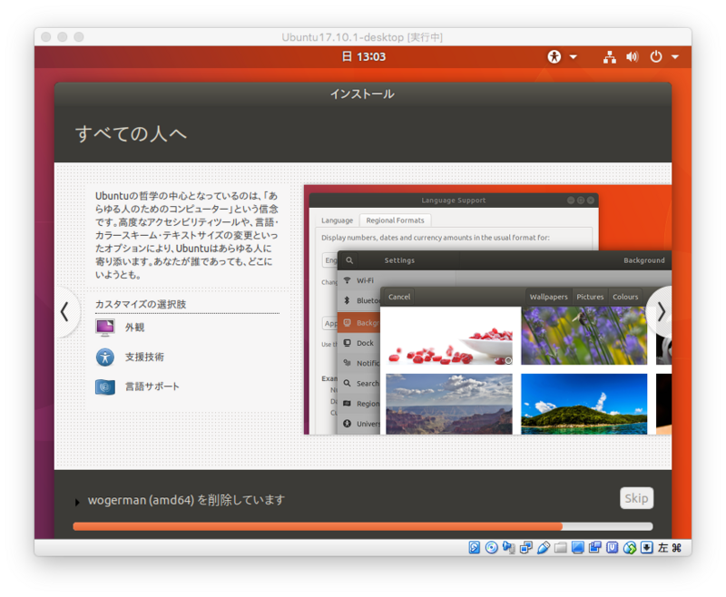Open the clock showing 日 13:03

coord(364,56)
